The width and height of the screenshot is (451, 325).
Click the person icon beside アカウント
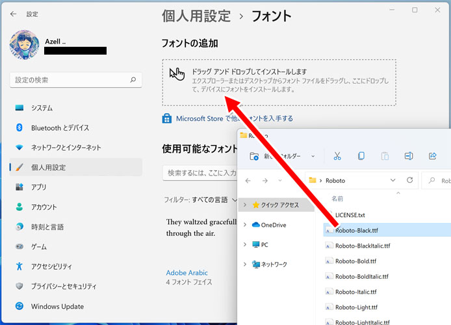[19, 207]
